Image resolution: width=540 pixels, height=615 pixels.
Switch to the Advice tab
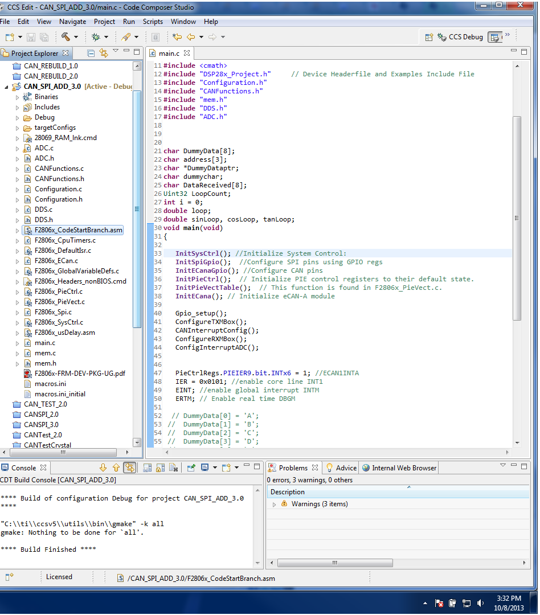click(x=345, y=466)
